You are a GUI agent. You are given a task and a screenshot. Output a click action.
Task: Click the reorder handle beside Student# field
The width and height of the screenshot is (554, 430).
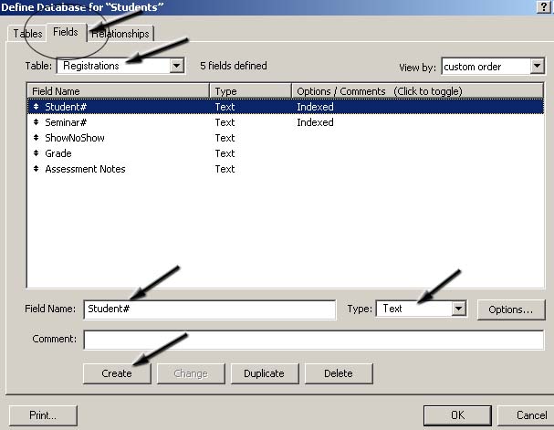(36, 106)
